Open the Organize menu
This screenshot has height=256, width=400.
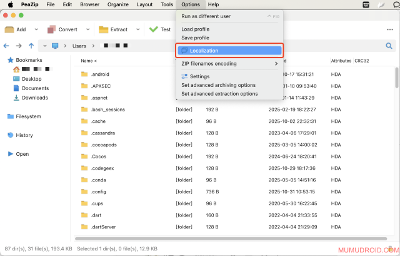coord(117,4)
